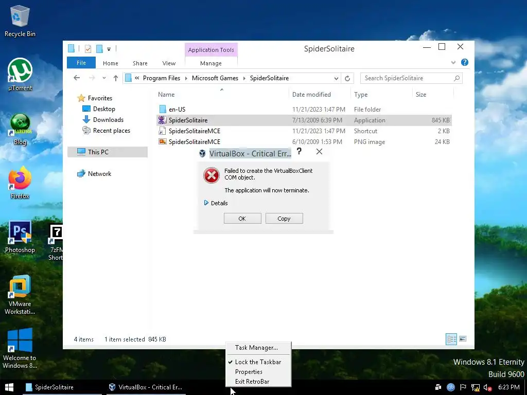The width and height of the screenshot is (527, 395).
Task: Click the search magnifier icon
Action: coord(456,78)
